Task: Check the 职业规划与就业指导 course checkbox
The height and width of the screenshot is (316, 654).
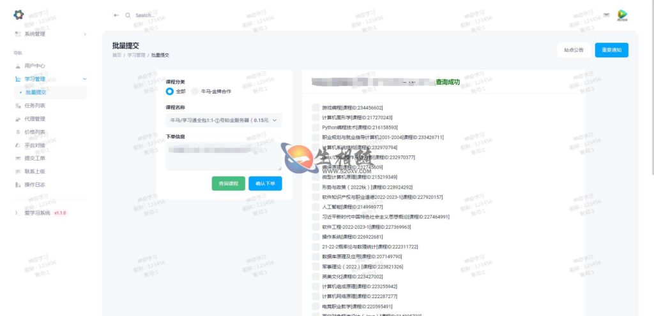Action: pos(316,137)
